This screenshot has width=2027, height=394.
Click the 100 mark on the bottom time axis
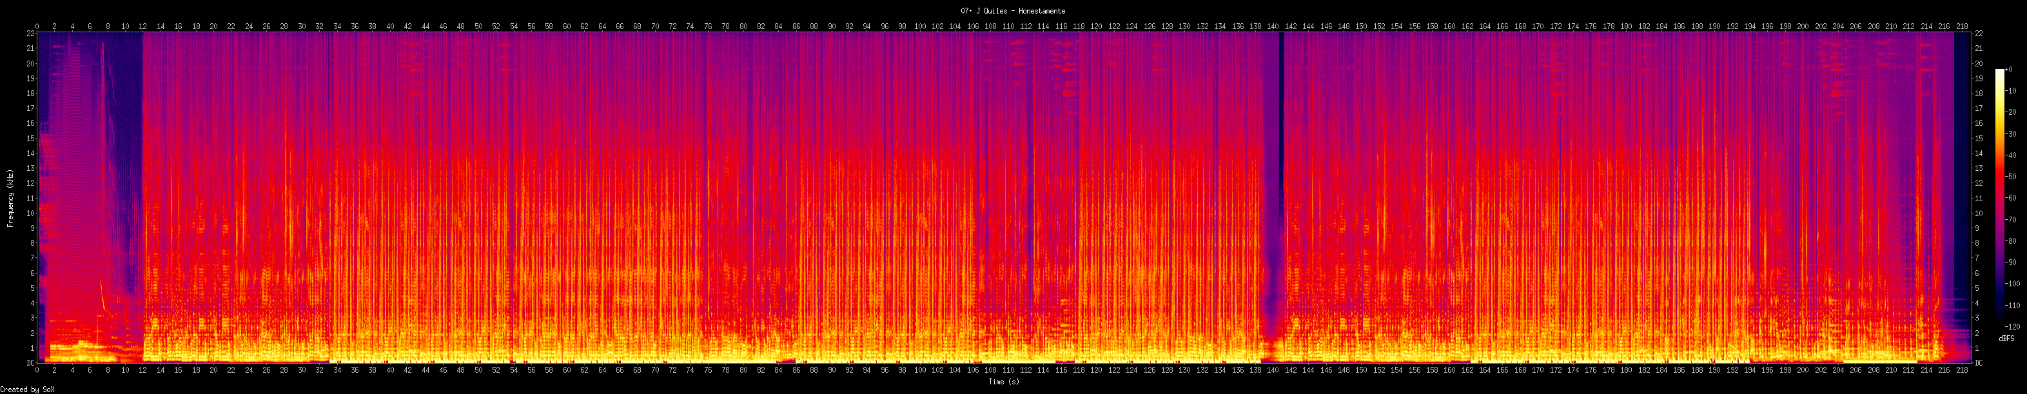919,369
